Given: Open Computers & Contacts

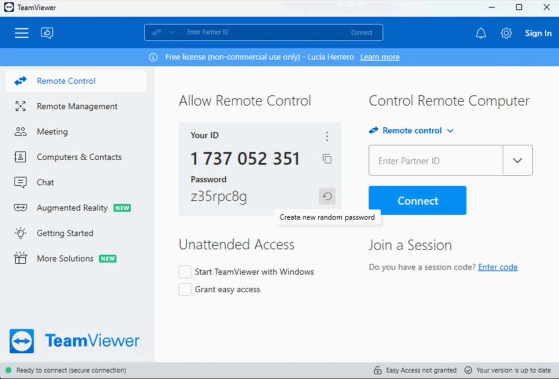Looking at the screenshot, I should [79, 157].
